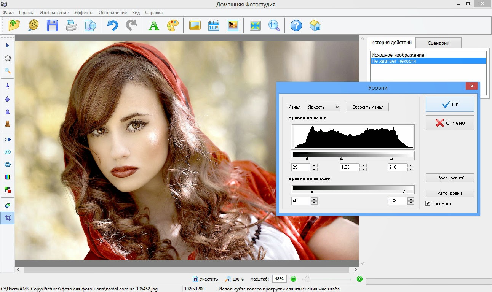Image resolution: width=492 pixels, height=292 pixels.
Task: Open the Эффекты menu
Action: point(83,13)
